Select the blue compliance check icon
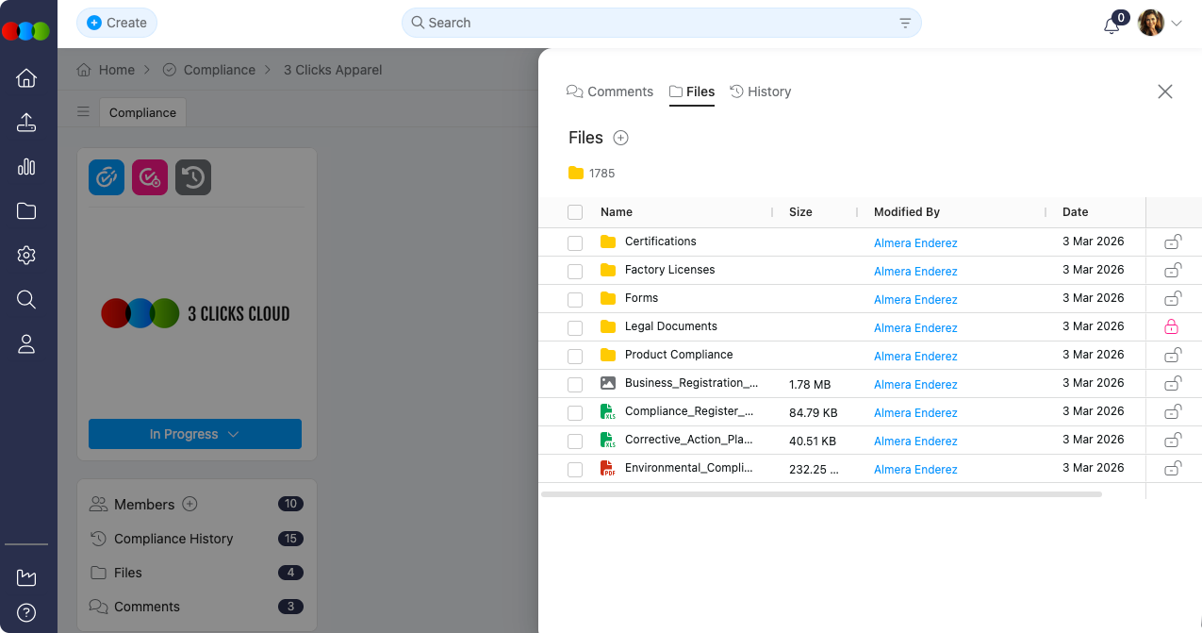The image size is (1202, 633). tap(106, 176)
